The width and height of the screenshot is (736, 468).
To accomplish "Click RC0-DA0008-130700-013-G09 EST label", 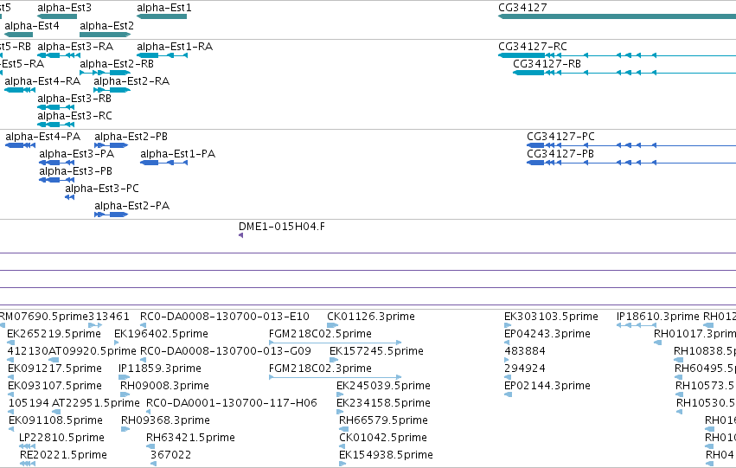I will (226, 351).
